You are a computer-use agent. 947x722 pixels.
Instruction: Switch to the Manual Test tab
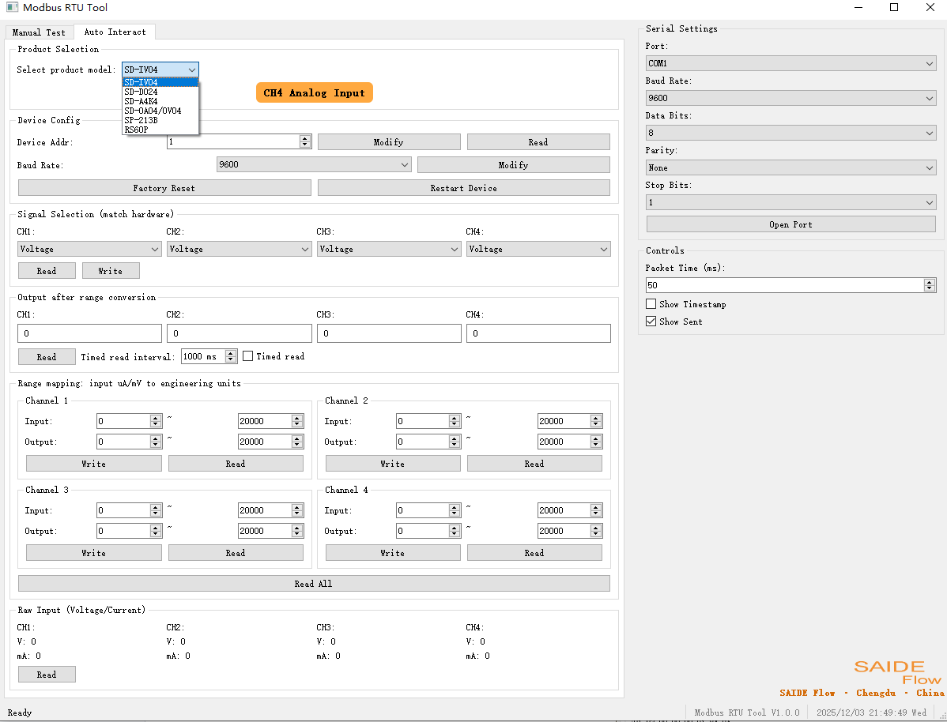pyautogui.click(x=39, y=32)
